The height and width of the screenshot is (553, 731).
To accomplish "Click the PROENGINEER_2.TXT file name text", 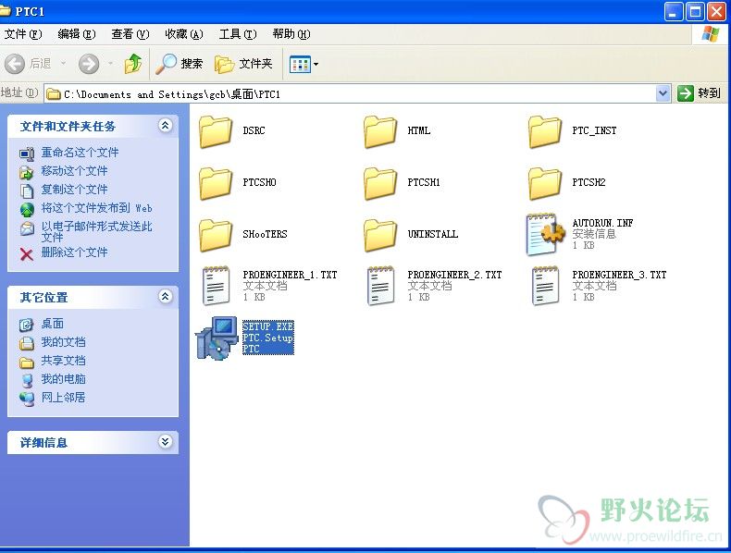I will click(x=454, y=275).
